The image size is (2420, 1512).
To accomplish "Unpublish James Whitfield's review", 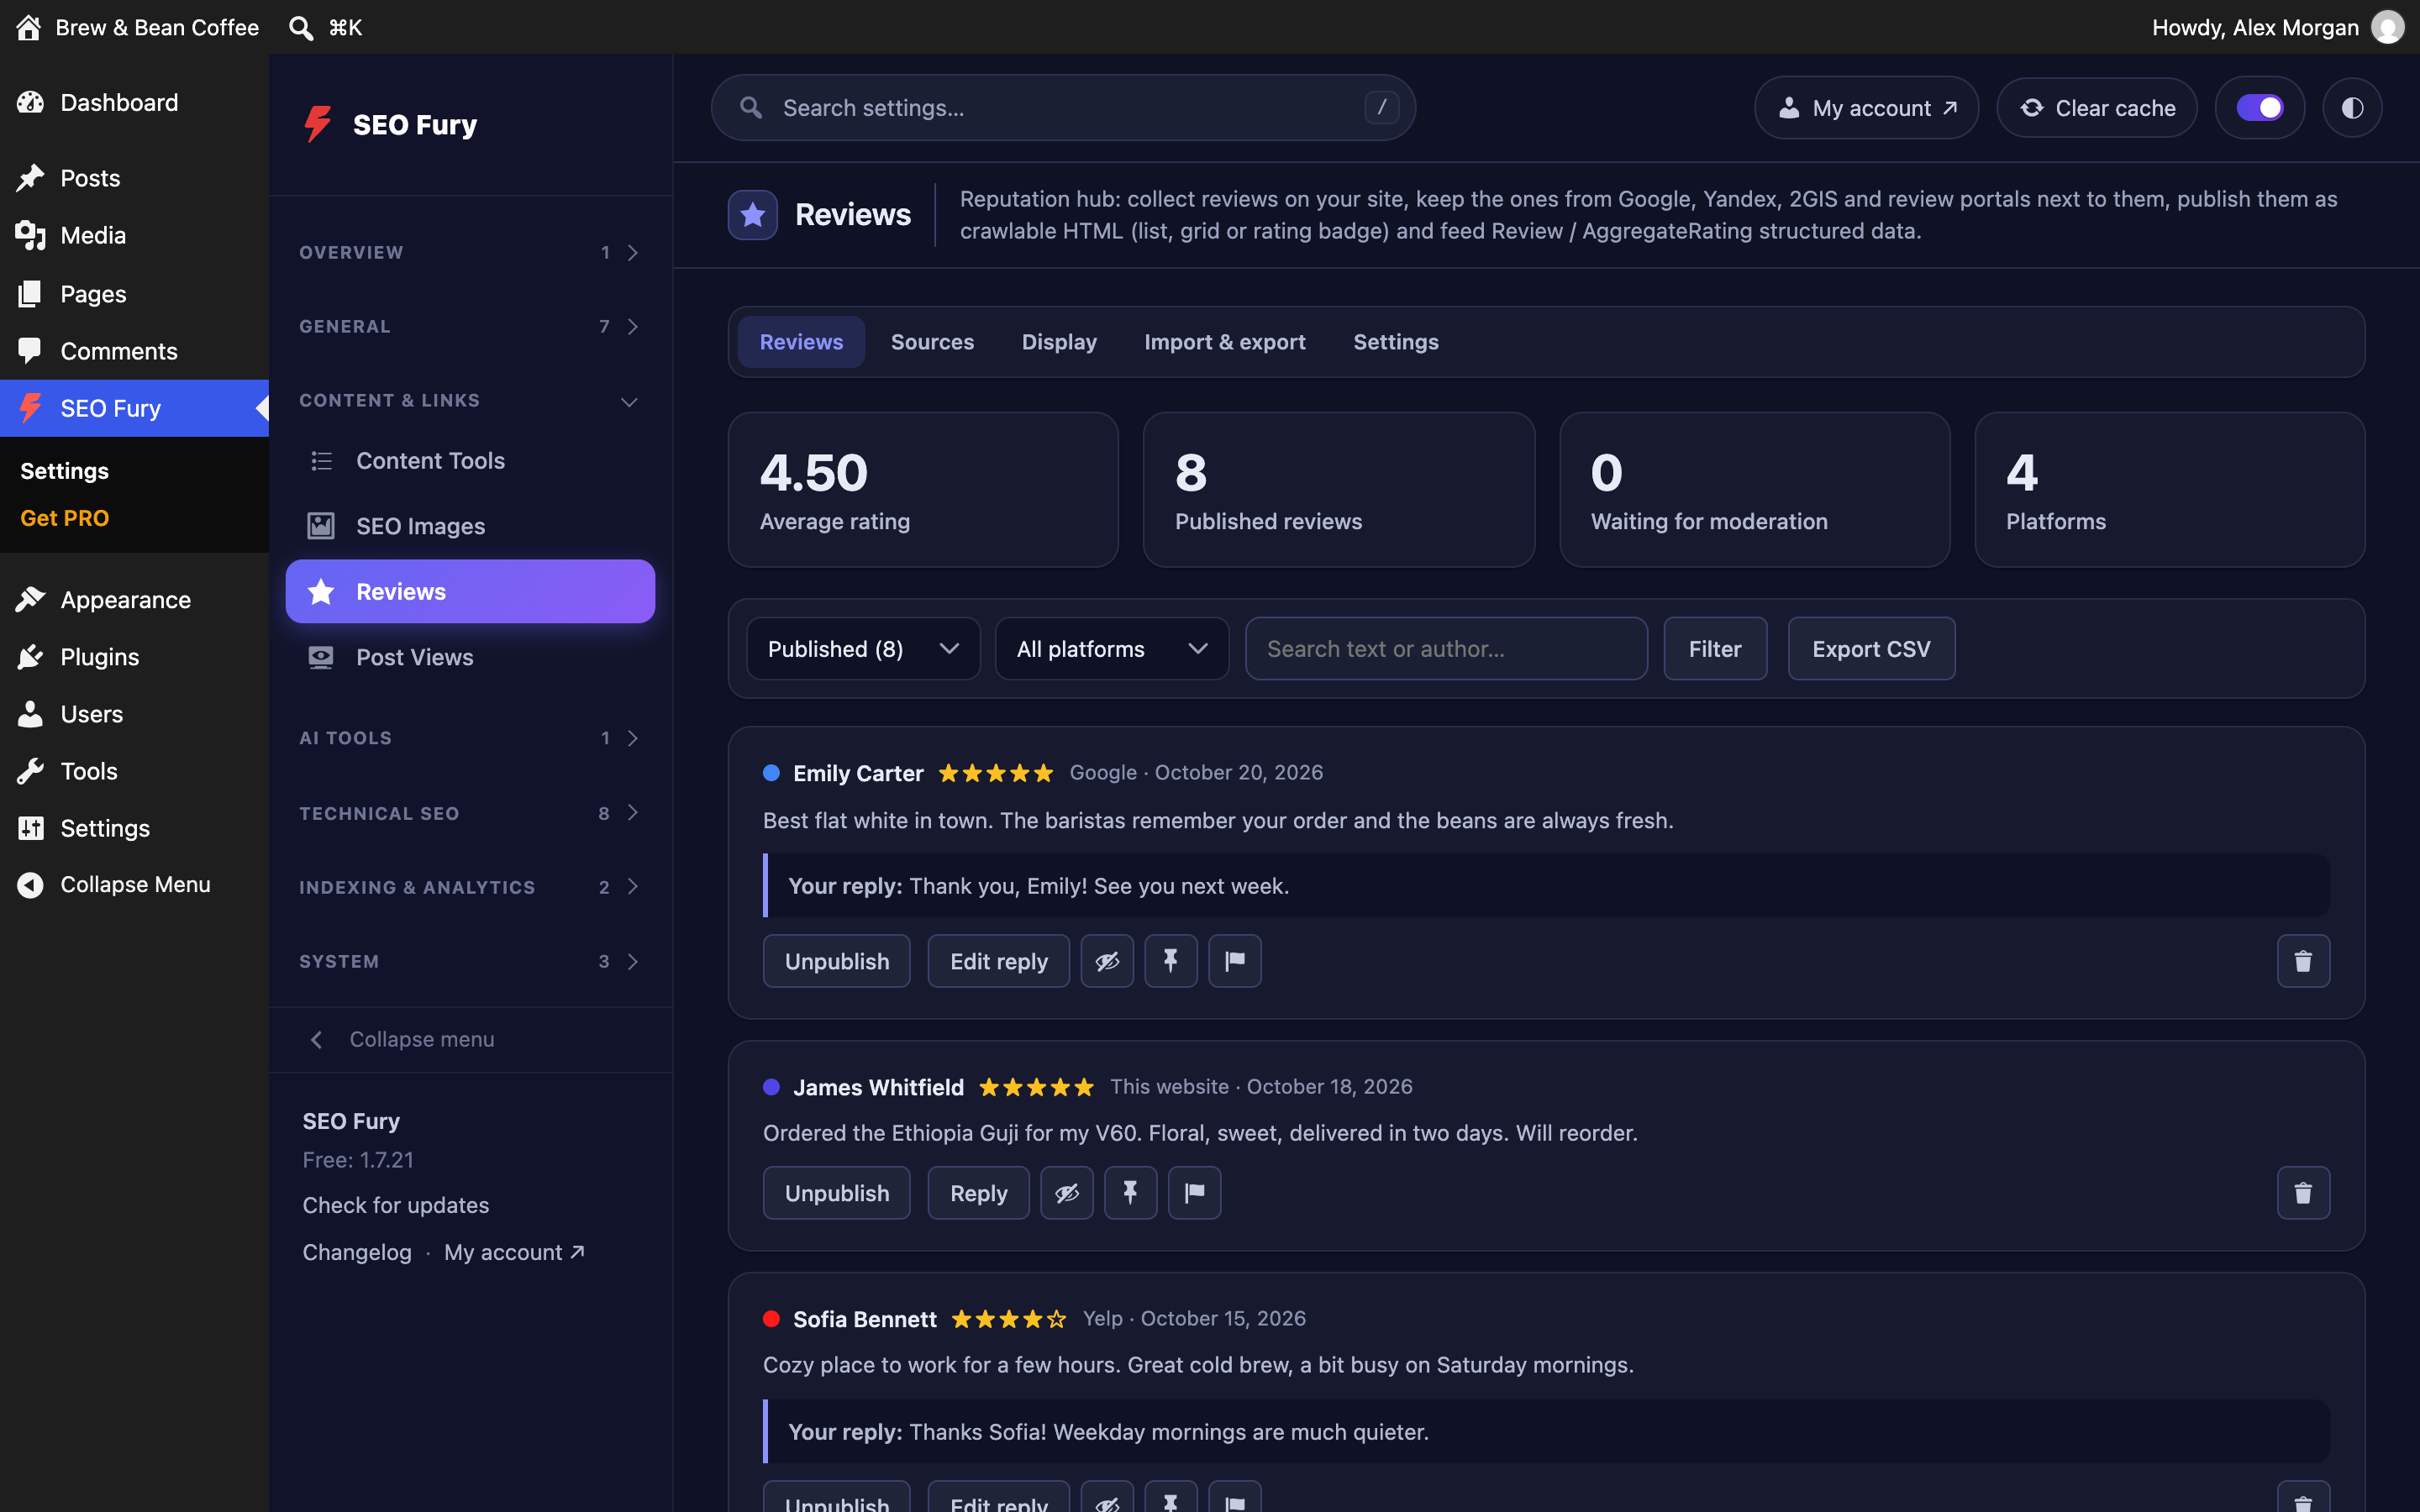I will coord(836,1193).
